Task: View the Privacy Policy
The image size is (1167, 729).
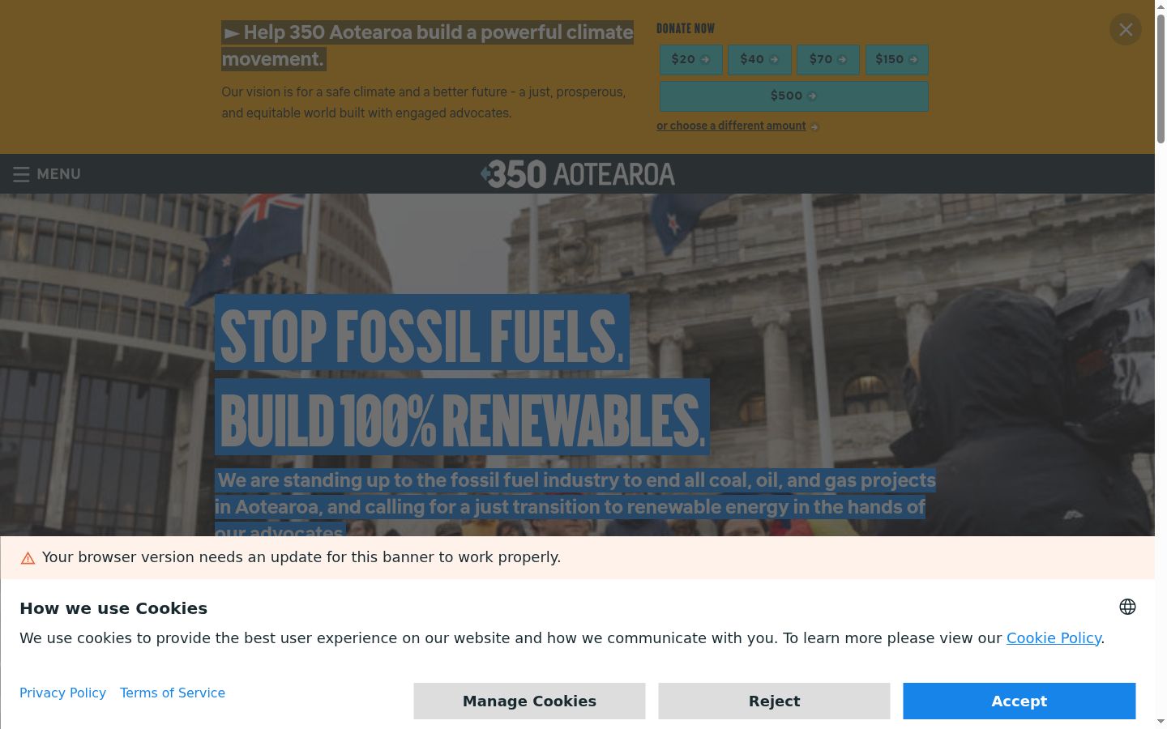Action: (62, 693)
